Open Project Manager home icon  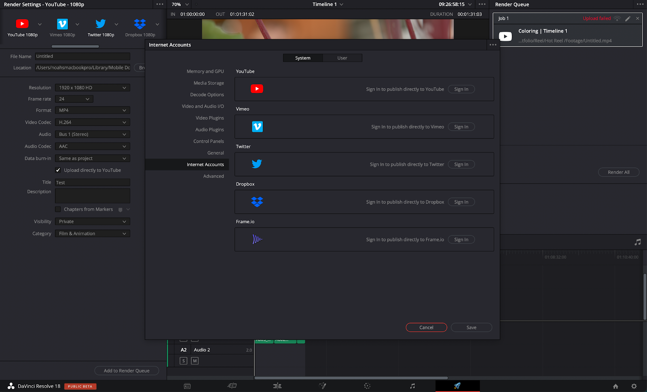click(x=615, y=386)
